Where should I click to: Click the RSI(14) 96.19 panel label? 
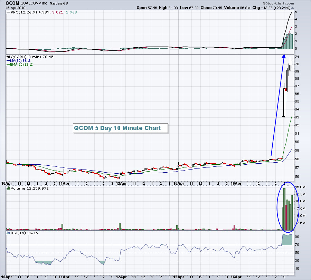(25, 233)
